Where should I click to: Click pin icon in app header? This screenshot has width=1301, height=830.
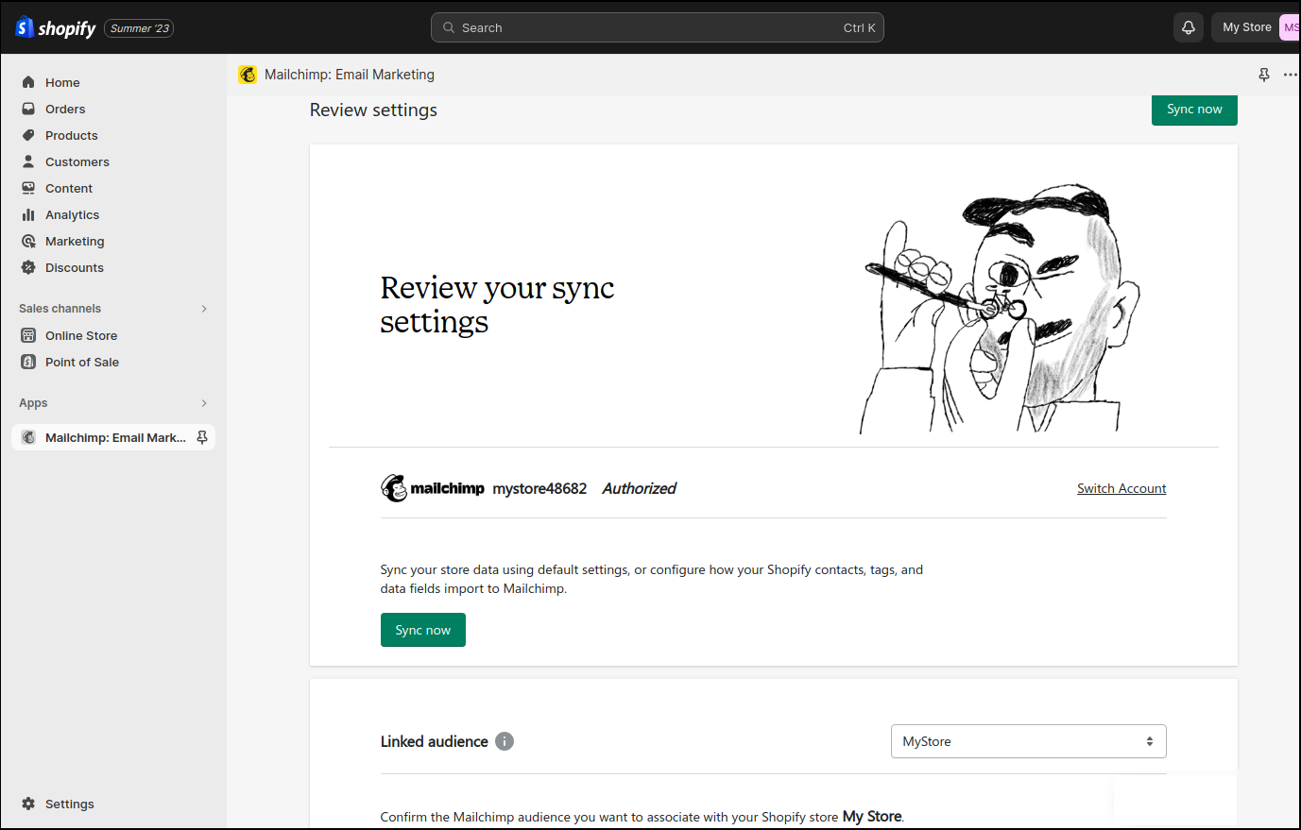[x=1264, y=75]
